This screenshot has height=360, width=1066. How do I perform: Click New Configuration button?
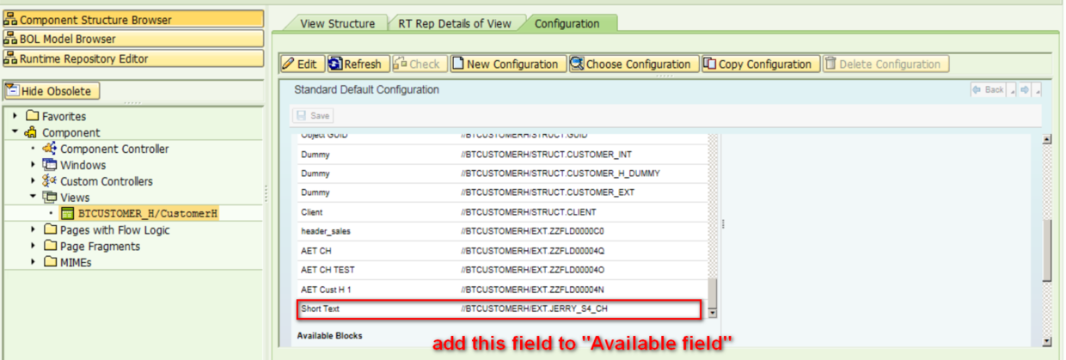point(506,64)
